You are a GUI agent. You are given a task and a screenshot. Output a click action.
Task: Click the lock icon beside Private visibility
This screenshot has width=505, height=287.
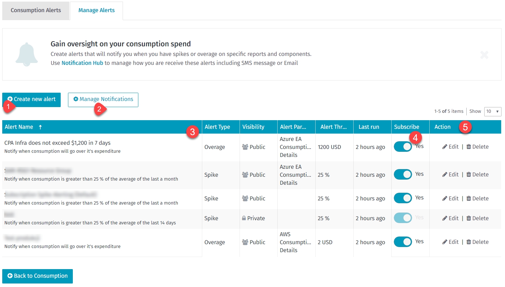click(x=244, y=218)
